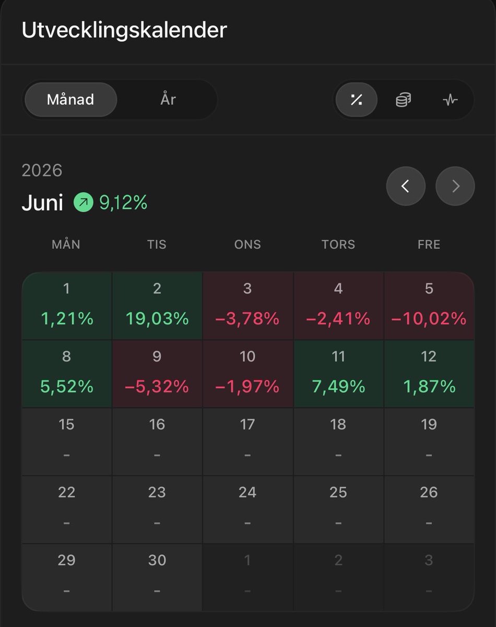Go to next month with right chevron

click(x=455, y=186)
